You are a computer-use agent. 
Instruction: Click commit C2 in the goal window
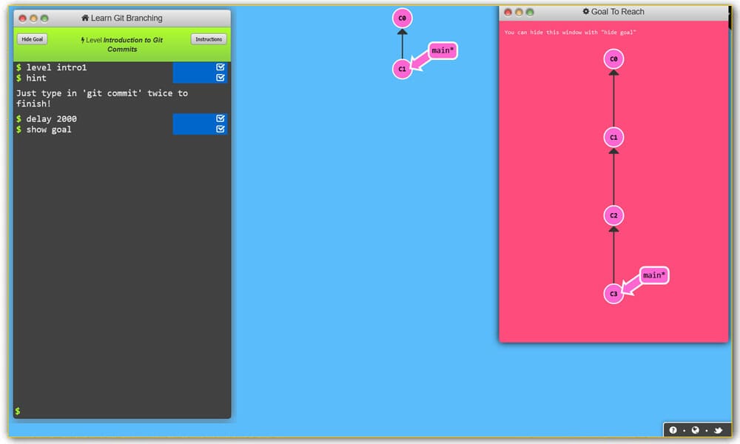point(613,215)
